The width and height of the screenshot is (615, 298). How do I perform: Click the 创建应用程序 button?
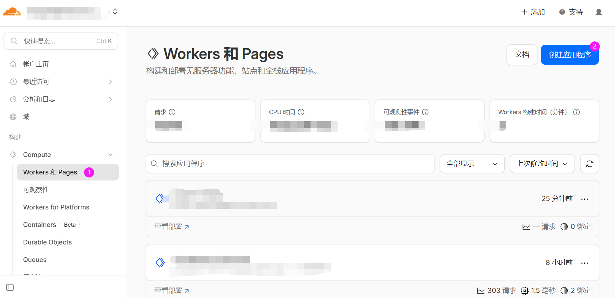(x=569, y=55)
